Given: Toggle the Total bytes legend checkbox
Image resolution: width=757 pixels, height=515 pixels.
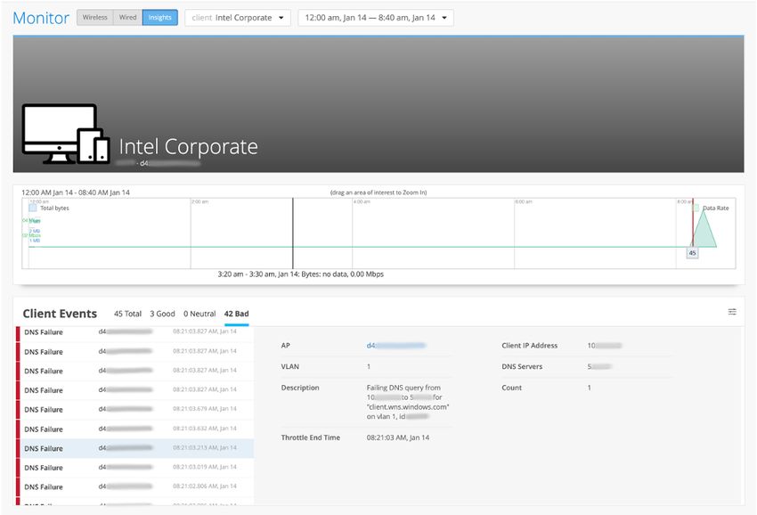Looking at the screenshot, I should click(x=33, y=208).
